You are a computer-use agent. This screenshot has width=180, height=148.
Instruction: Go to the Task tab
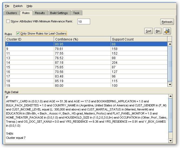(76, 13)
